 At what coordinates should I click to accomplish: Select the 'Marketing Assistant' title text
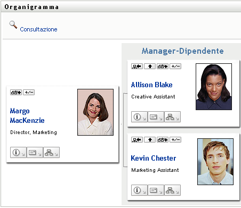[x=155, y=170]
